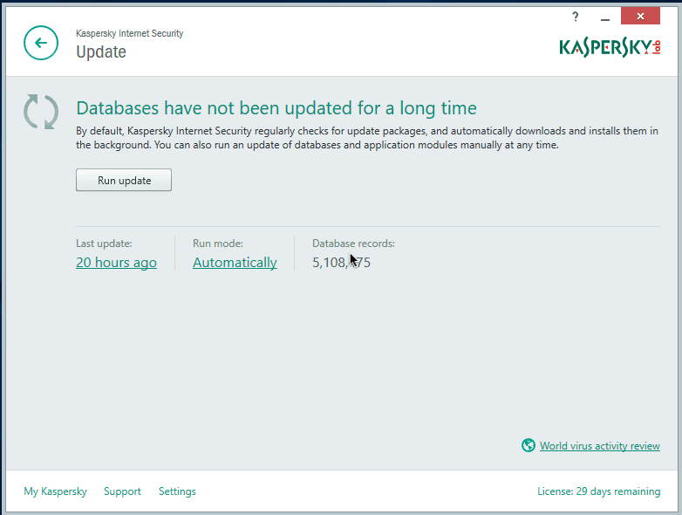Viewport: 682px width, 515px height.
Task: Click the database records count number
Action: point(341,263)
